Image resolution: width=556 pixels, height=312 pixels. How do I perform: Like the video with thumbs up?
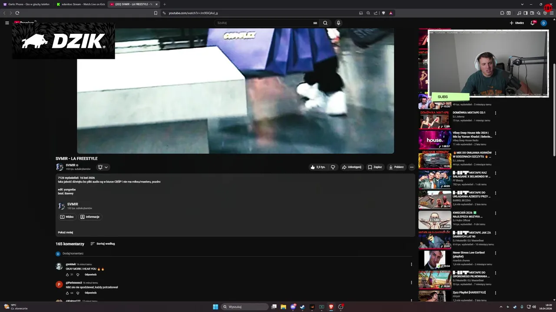[318, 167]
